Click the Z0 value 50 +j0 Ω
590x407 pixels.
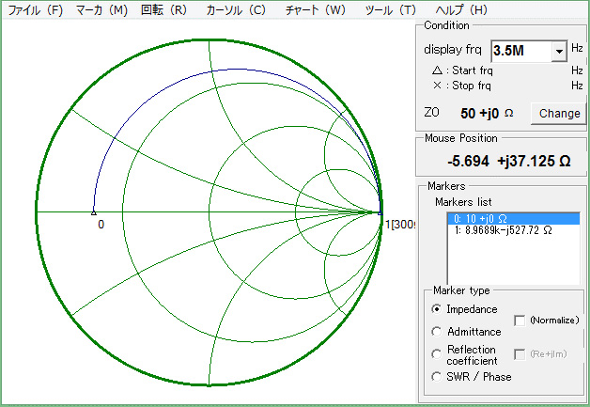coord(487,114)
